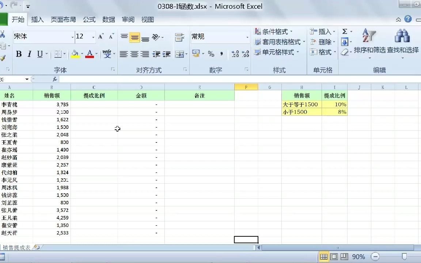
Task: Open the font name dropdown
Action: [73, 37]
